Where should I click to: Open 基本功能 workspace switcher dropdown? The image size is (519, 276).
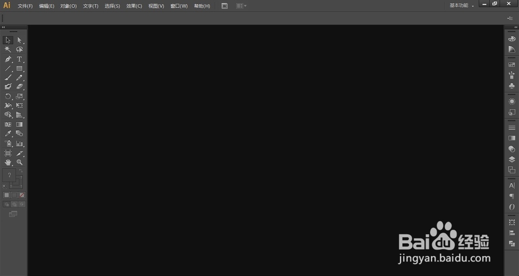click(x=461, y=6)
